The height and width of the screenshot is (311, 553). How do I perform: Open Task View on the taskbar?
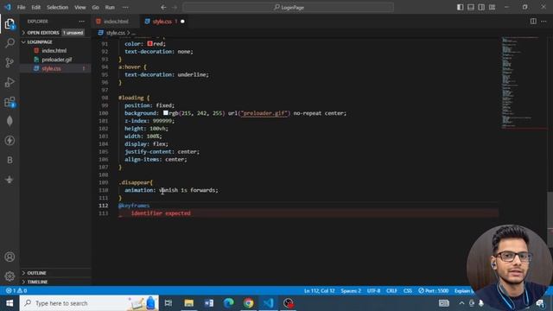click(168, 303)
